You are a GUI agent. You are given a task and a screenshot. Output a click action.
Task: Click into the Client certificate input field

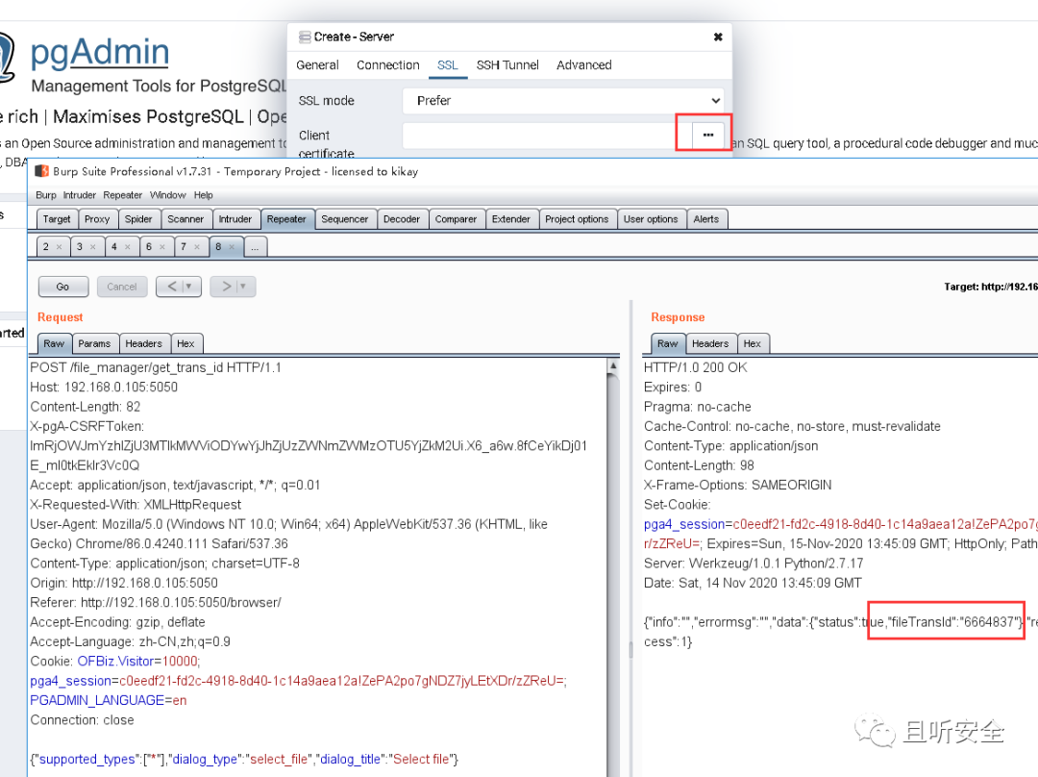point(548,136)
